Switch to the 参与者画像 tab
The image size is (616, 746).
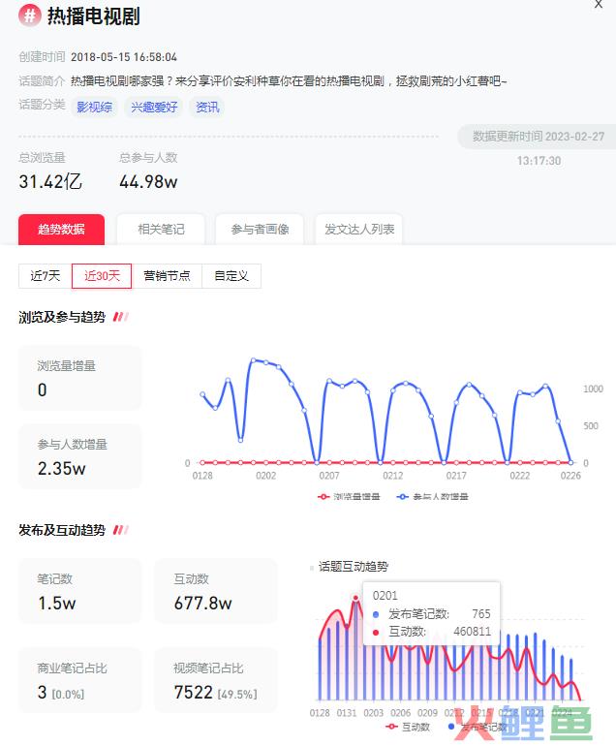point(260,230)
